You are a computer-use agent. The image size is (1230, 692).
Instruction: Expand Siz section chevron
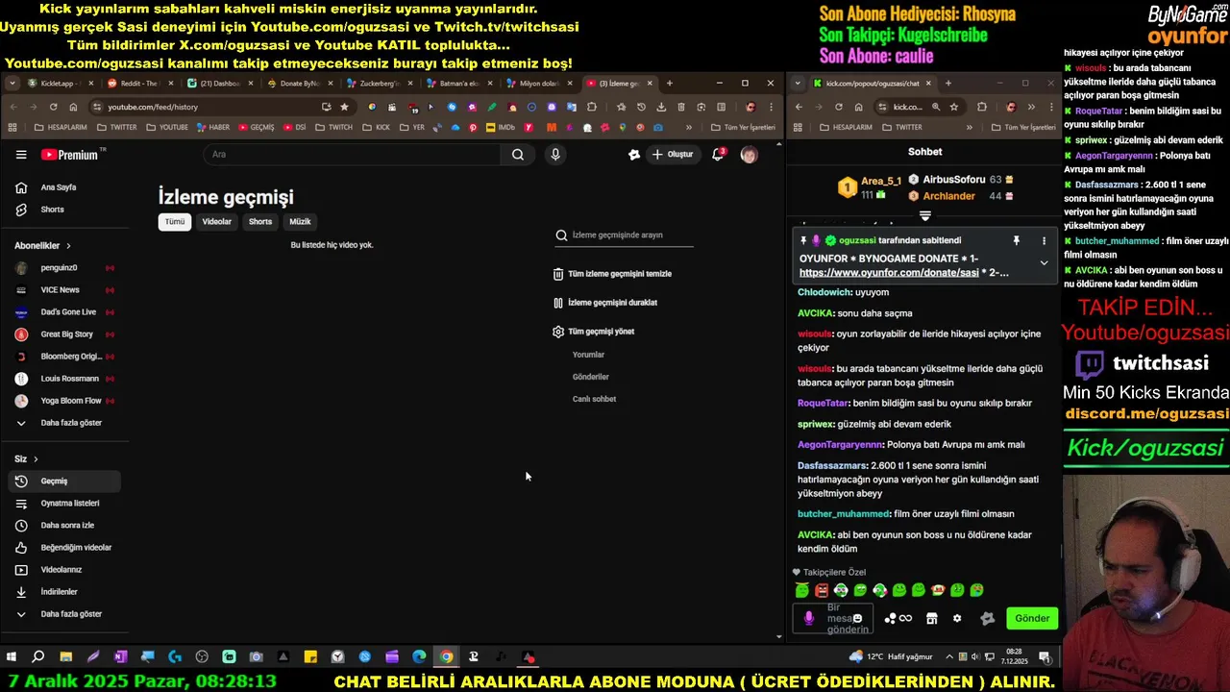pyautogui.click(x=36, y=459)
